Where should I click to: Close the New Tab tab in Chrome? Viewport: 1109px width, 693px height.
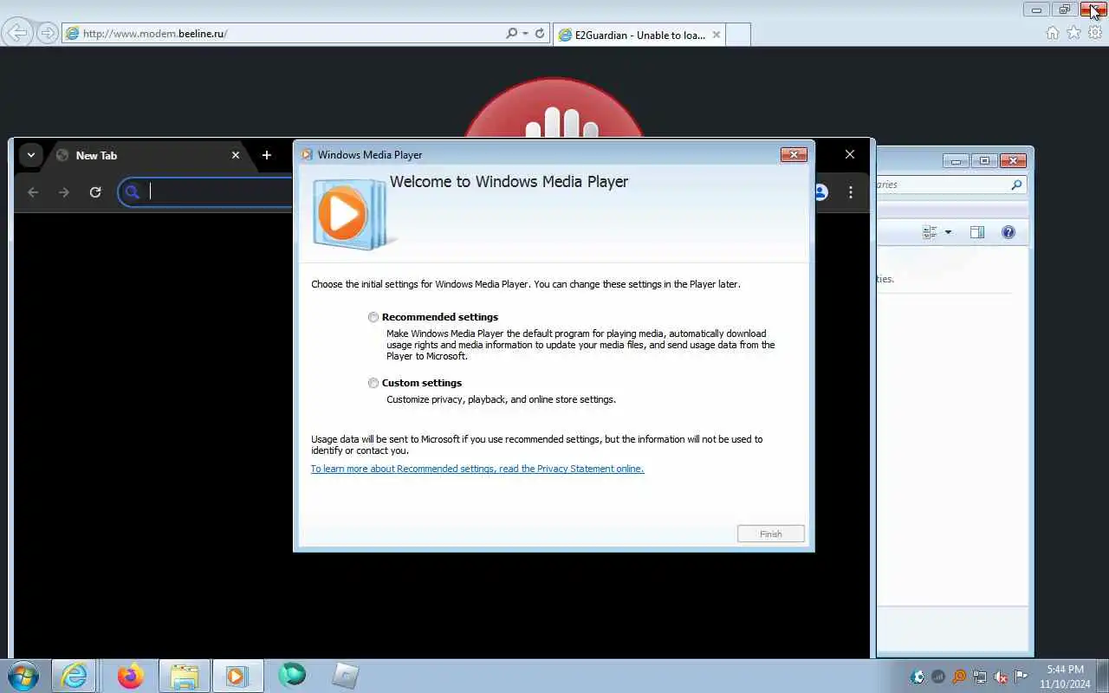236,155
